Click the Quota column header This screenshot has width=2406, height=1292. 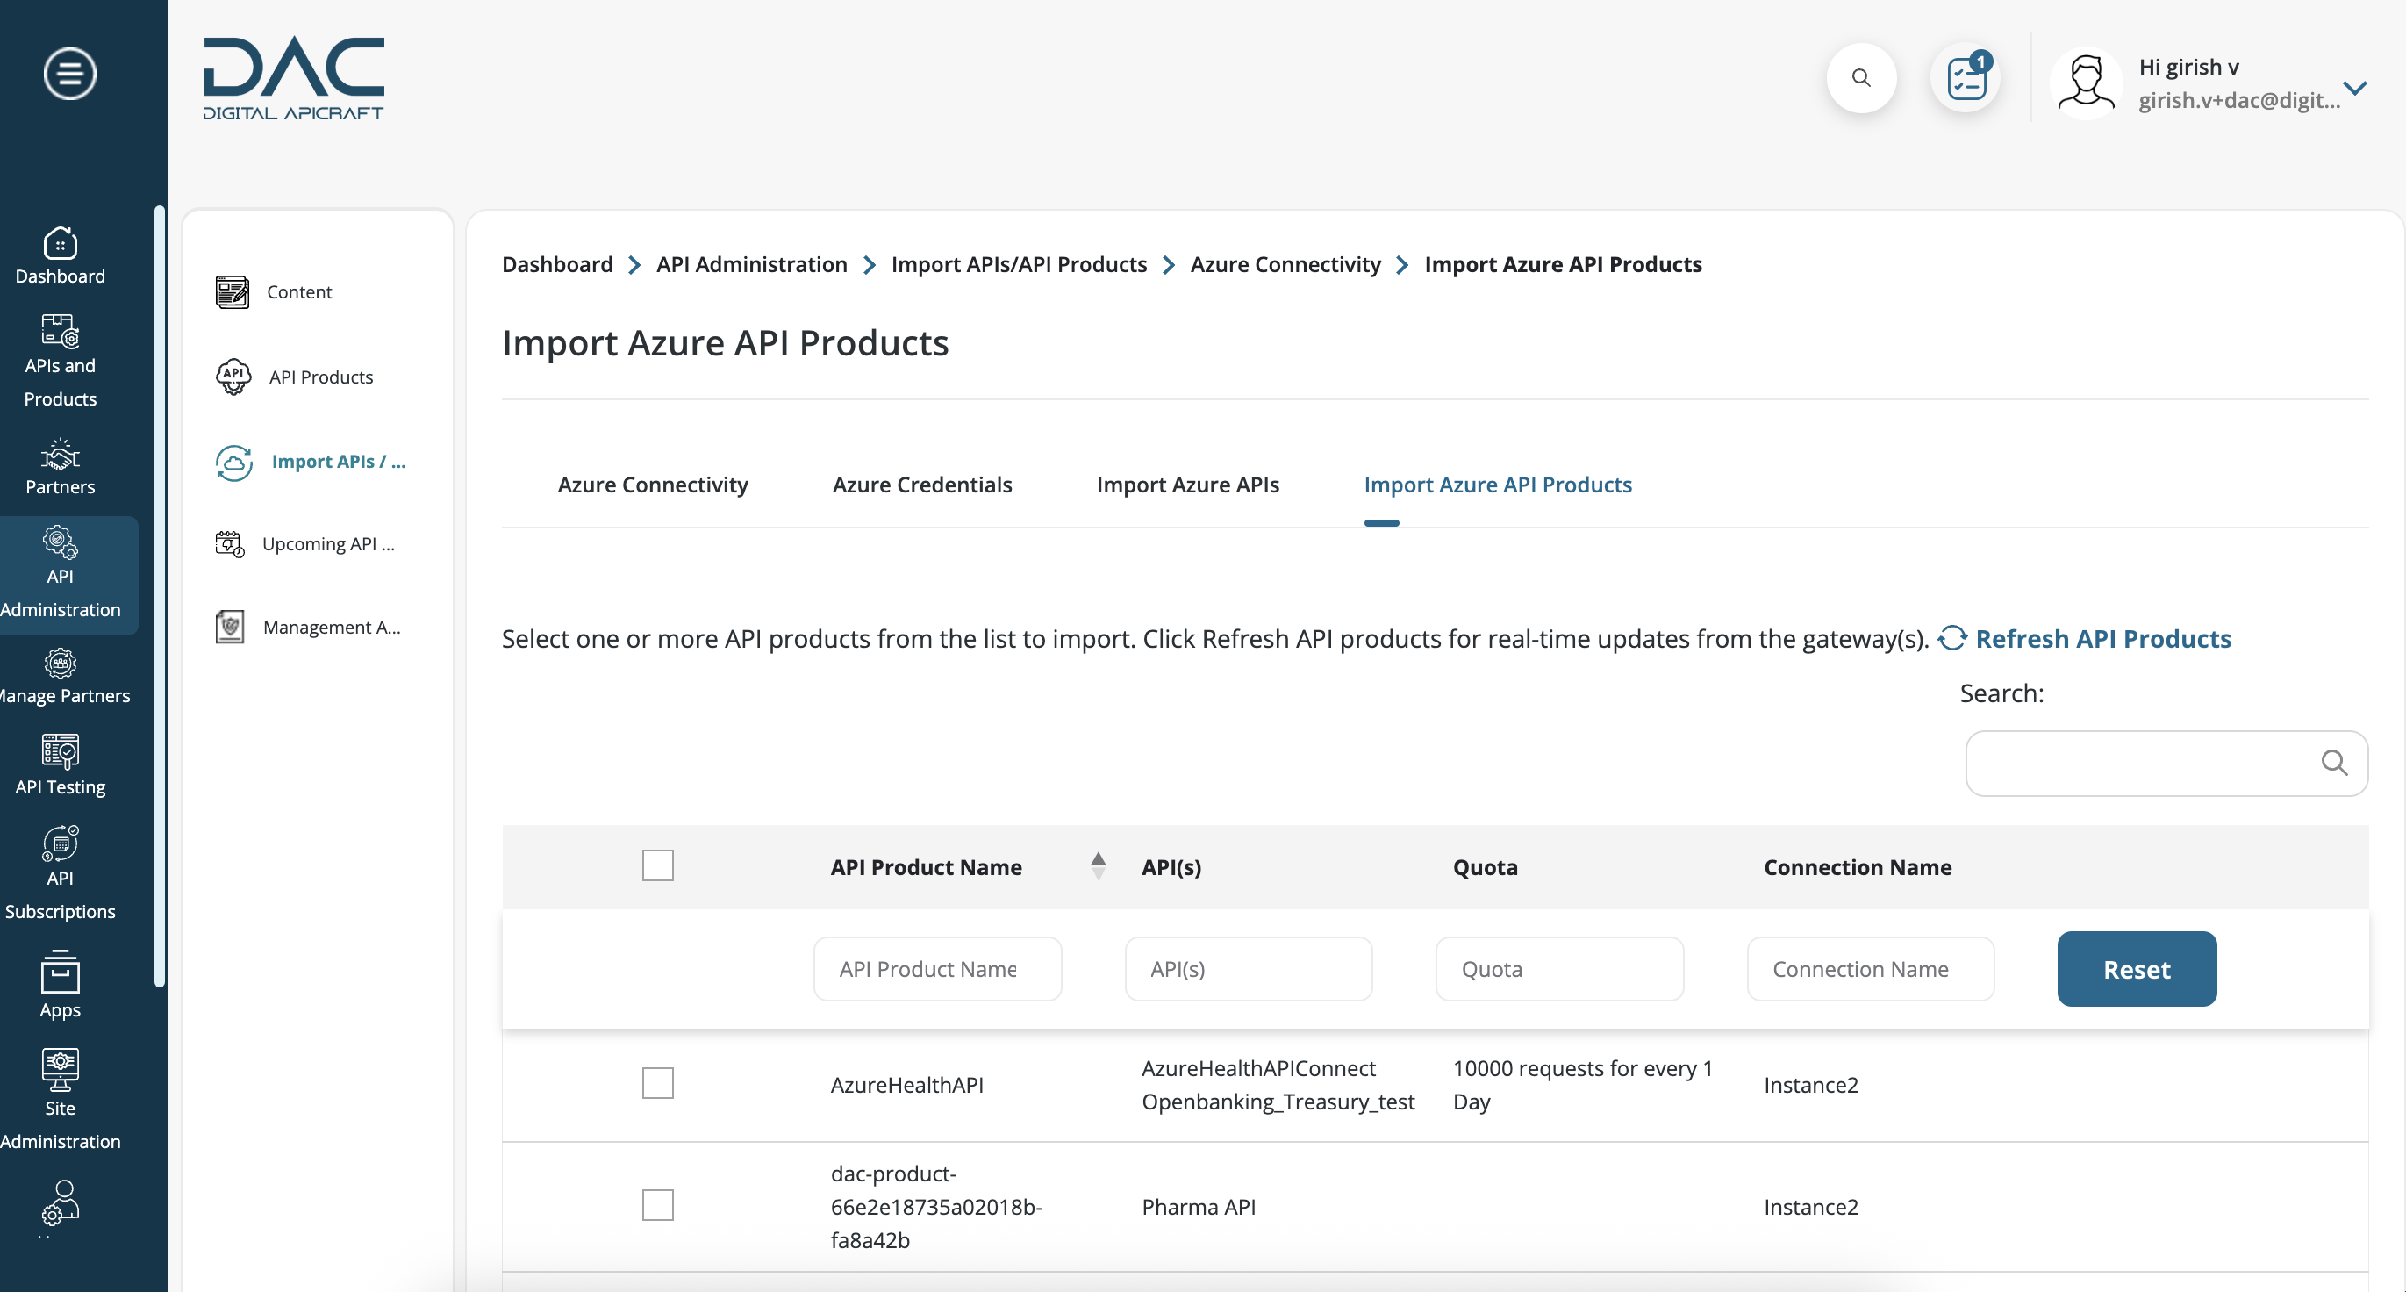click(x=1485, y=867)
